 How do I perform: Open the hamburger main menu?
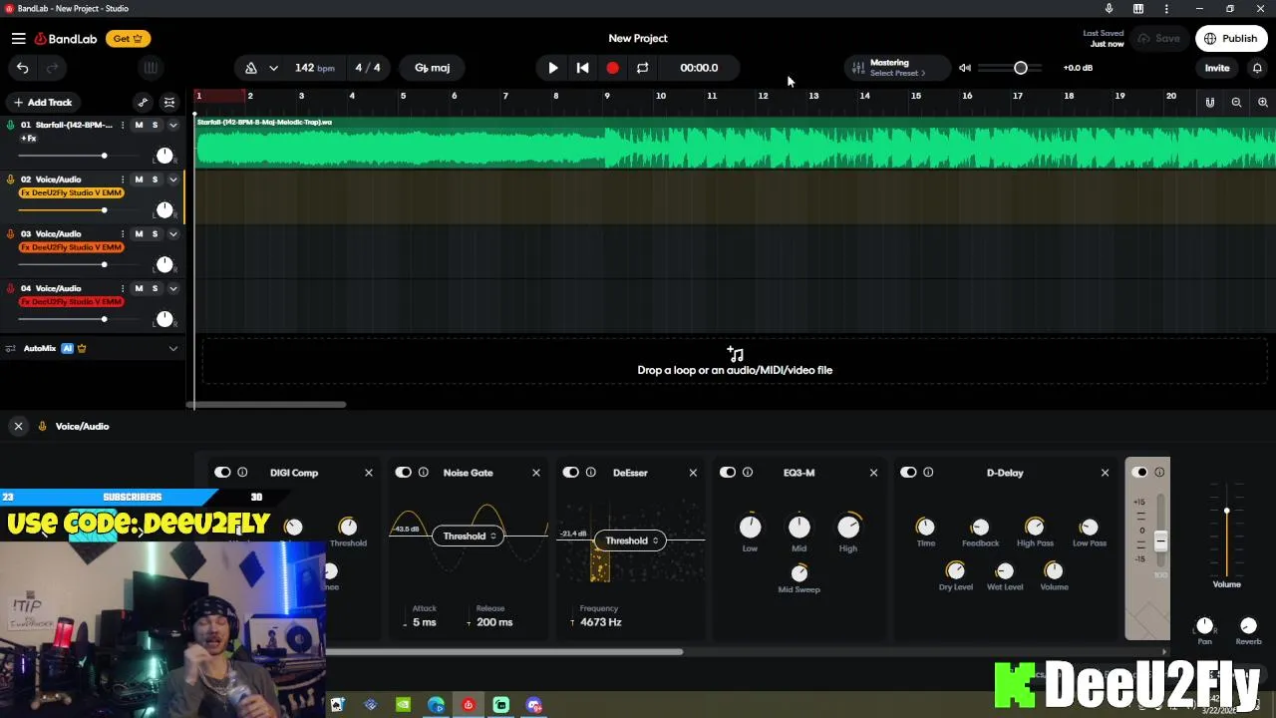[x=18, y=38]
